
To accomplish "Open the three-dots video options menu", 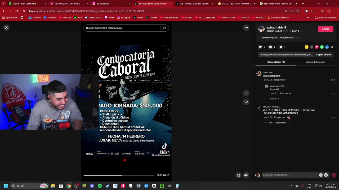I will [246, 28].
